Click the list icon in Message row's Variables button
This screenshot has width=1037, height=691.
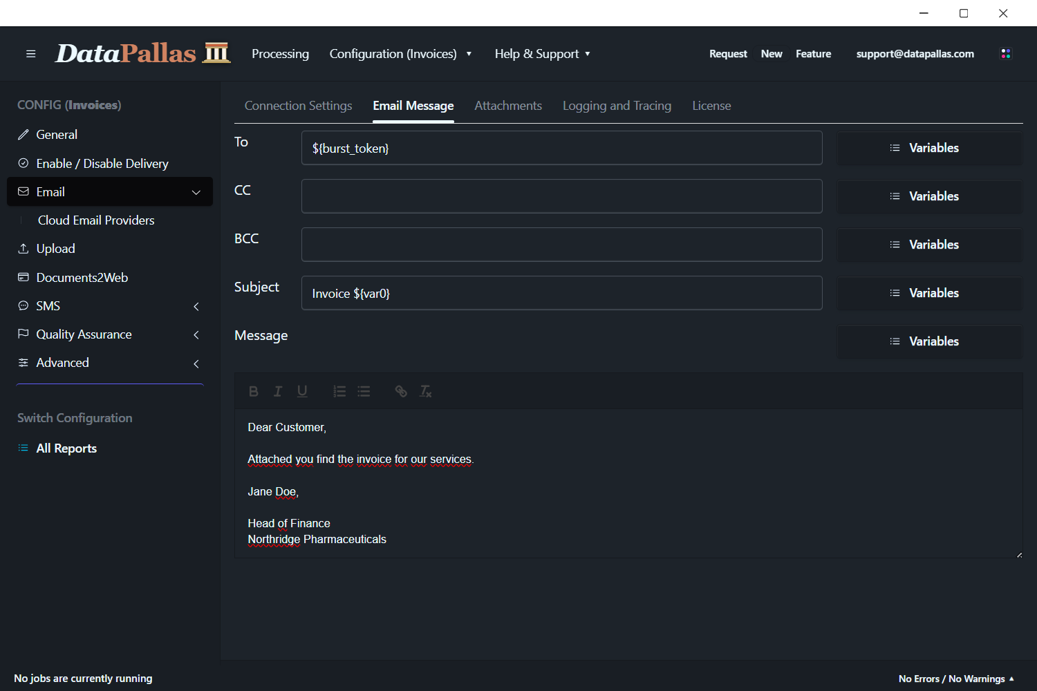[x=895, y=341]
